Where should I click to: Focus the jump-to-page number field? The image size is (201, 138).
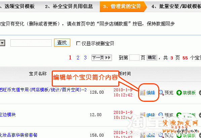pyautogui.click(x=134, y=58)
